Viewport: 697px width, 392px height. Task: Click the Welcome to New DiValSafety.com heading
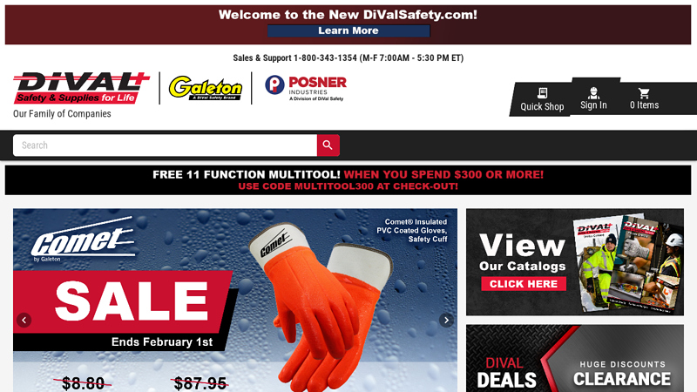pos(348,15)
